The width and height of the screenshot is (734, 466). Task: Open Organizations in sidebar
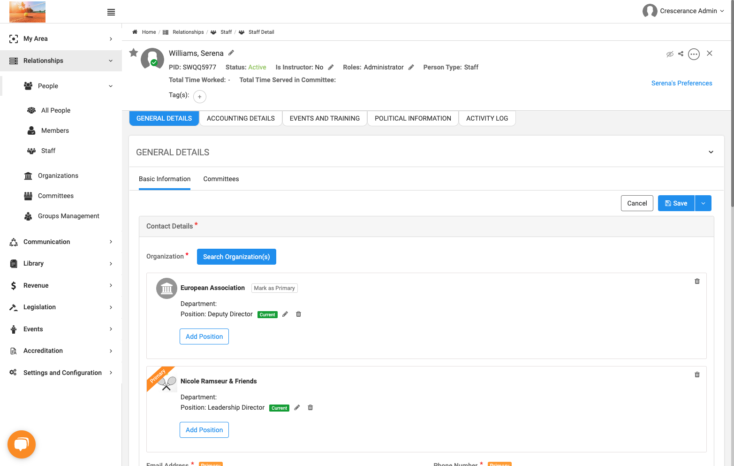point(58,176)
